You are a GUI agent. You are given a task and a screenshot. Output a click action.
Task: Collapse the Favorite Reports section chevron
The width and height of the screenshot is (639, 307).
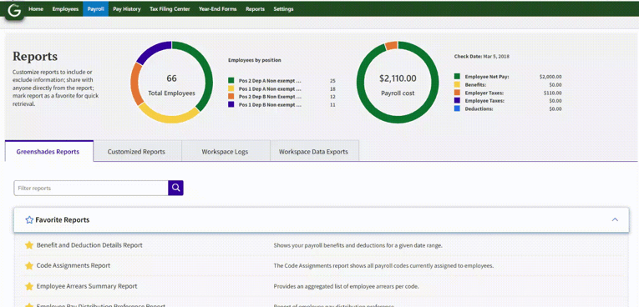615,219
